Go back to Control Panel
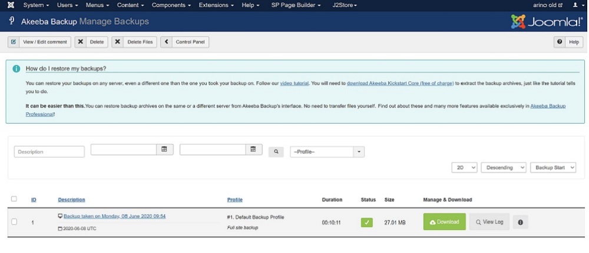The height and width of the screenshot is (253, 589). tap(184, 42)
